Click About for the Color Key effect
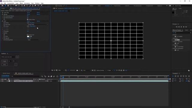 [x=38, y=13]
